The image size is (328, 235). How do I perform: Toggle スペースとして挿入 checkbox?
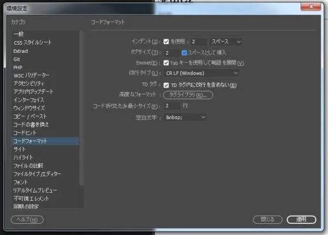click(184, 53)
